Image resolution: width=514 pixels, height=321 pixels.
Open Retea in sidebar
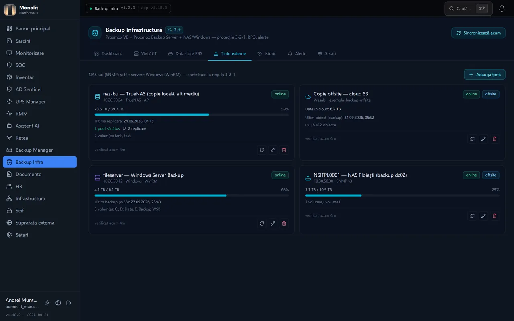pyautogui.click(x=40, y=138)
